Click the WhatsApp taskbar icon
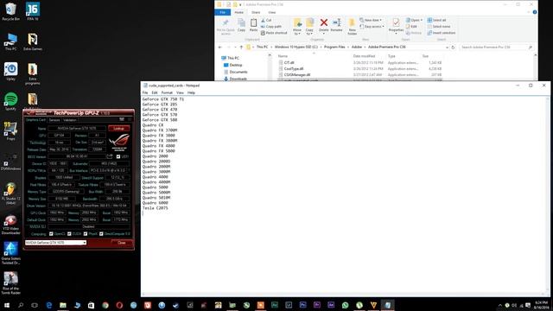The image size is (553, 311). [x=345, y=305]
